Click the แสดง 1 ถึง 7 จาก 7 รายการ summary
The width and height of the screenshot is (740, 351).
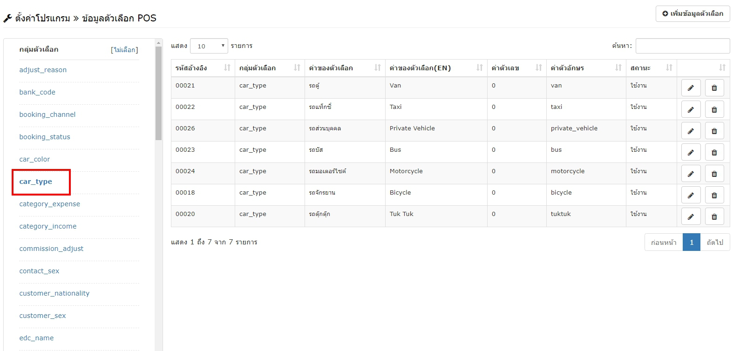point(214,242)
